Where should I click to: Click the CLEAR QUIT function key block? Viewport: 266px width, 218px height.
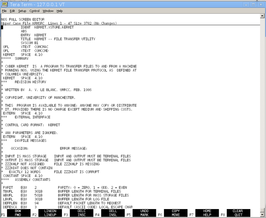click(x=238, y=213)
